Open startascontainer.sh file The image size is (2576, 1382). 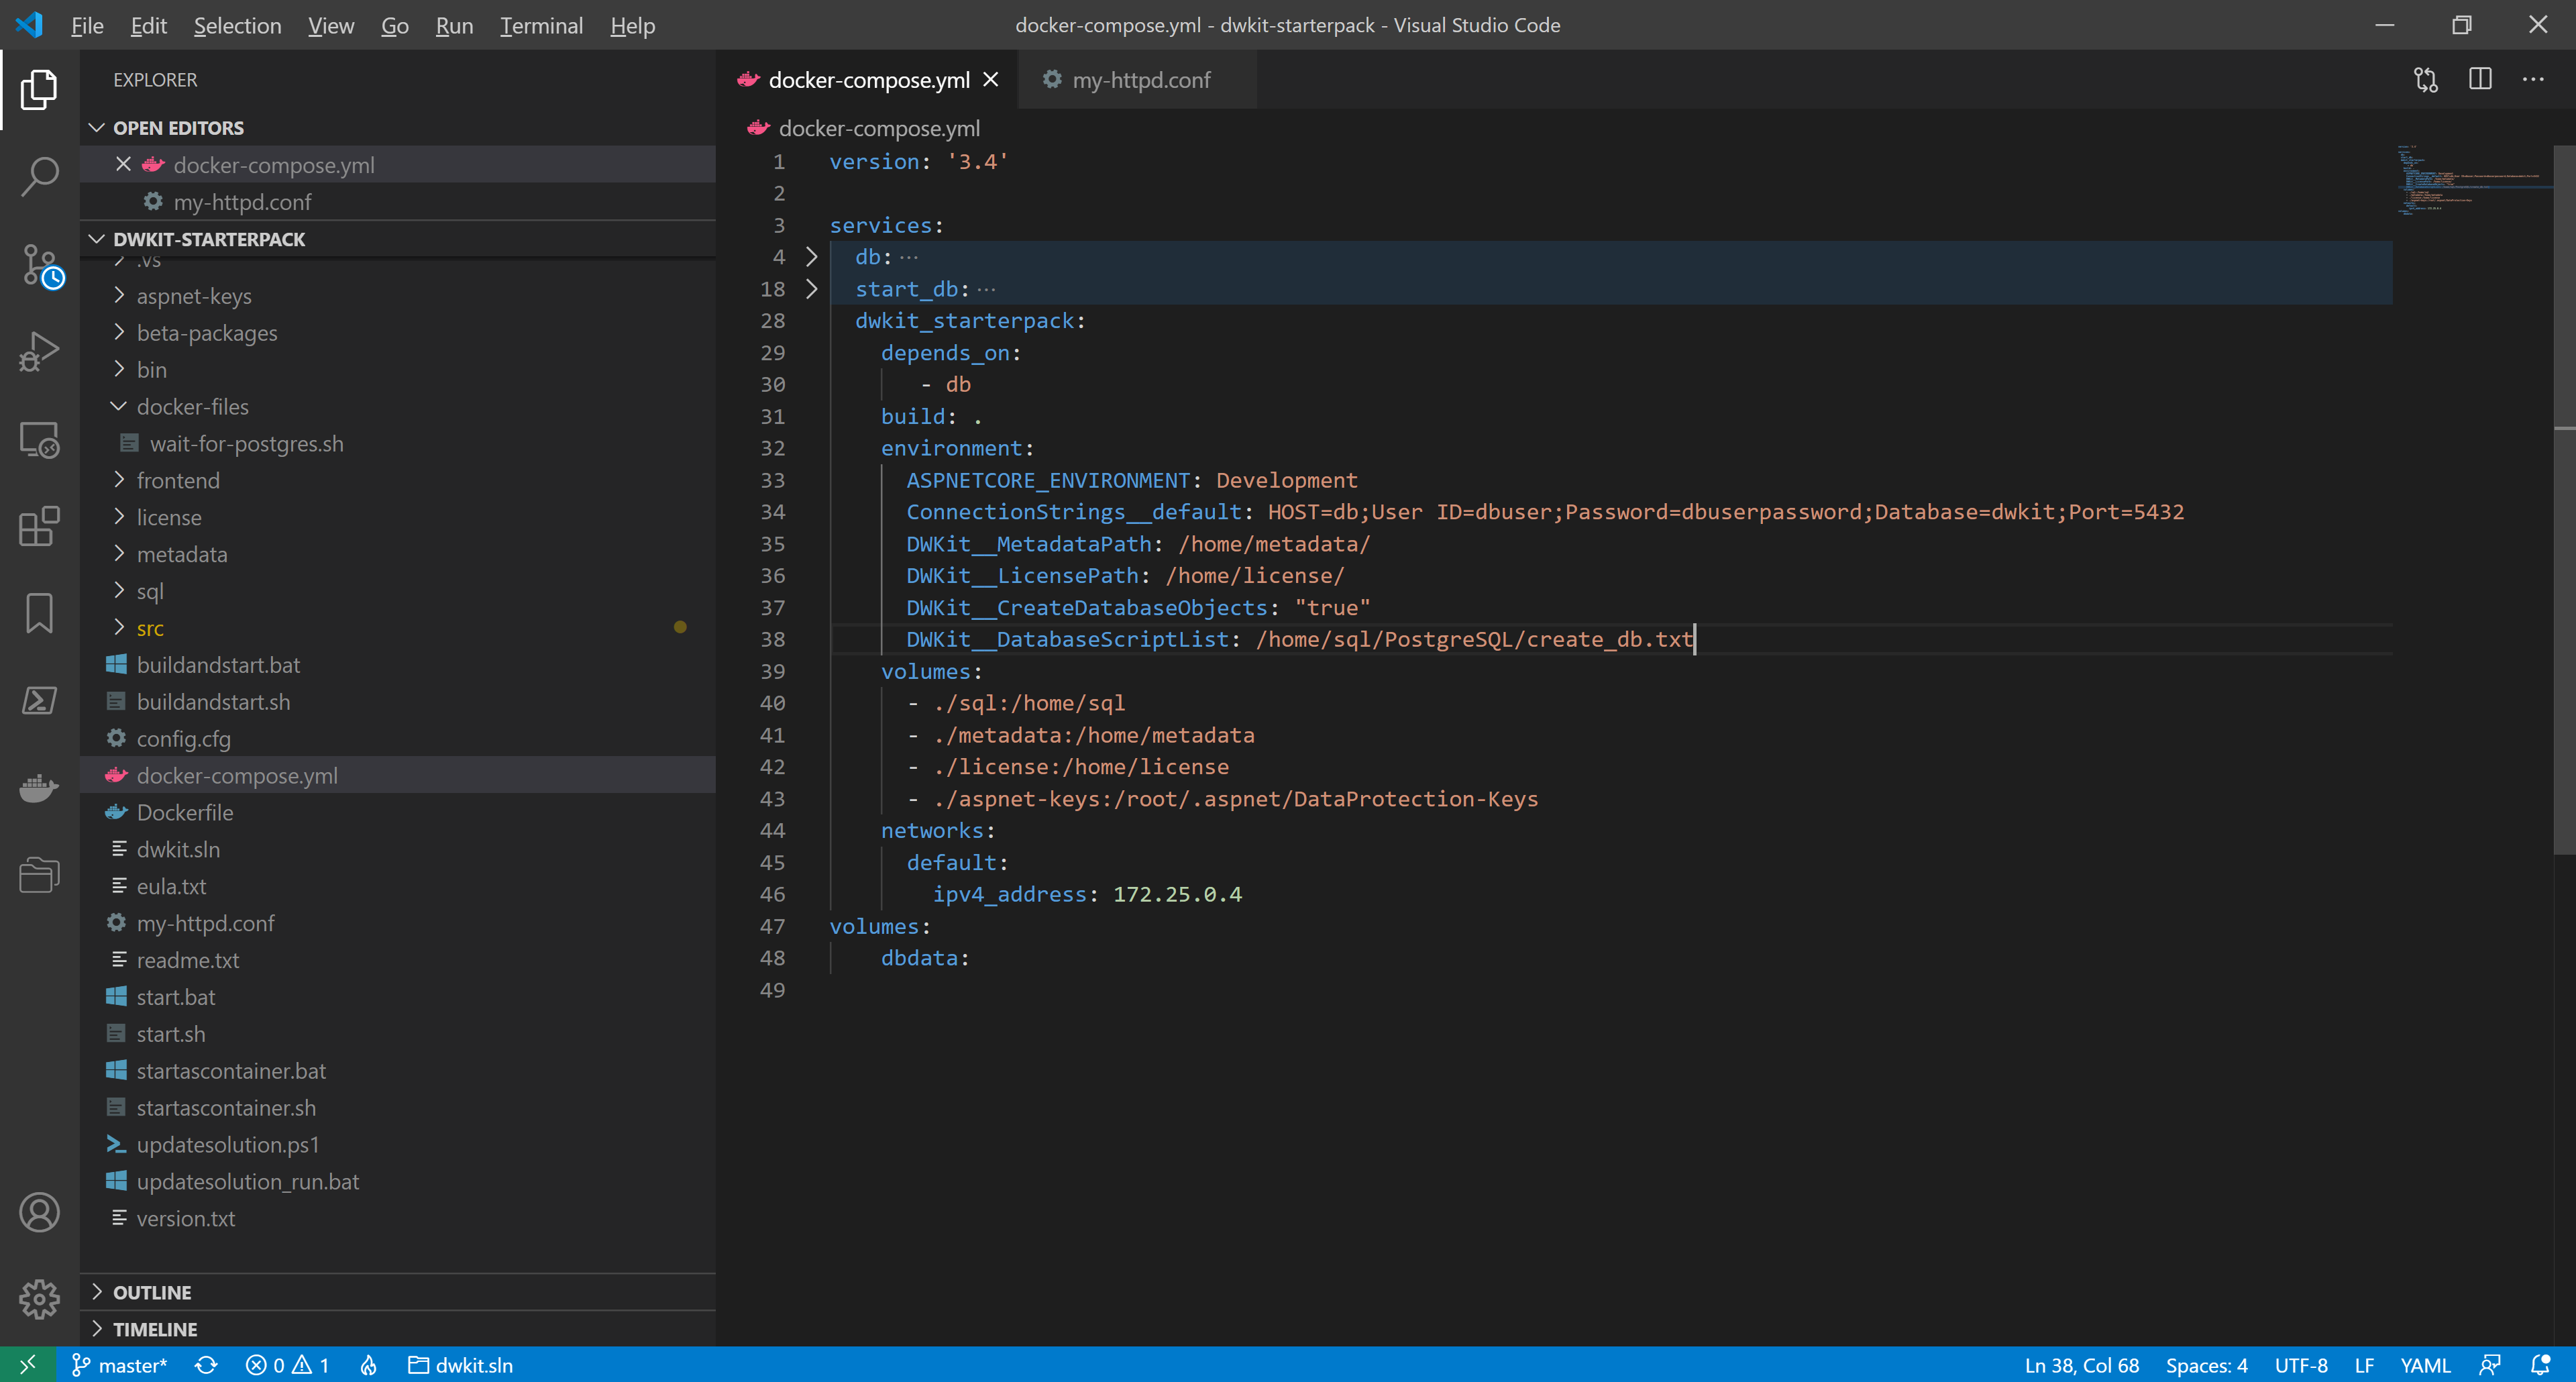click(398, 1107)
